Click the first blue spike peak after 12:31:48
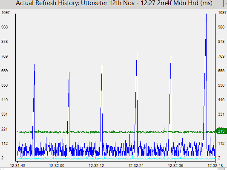 tap(34, 65)
